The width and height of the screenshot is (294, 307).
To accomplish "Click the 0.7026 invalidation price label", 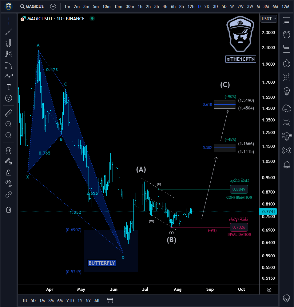I will (239, 227).
